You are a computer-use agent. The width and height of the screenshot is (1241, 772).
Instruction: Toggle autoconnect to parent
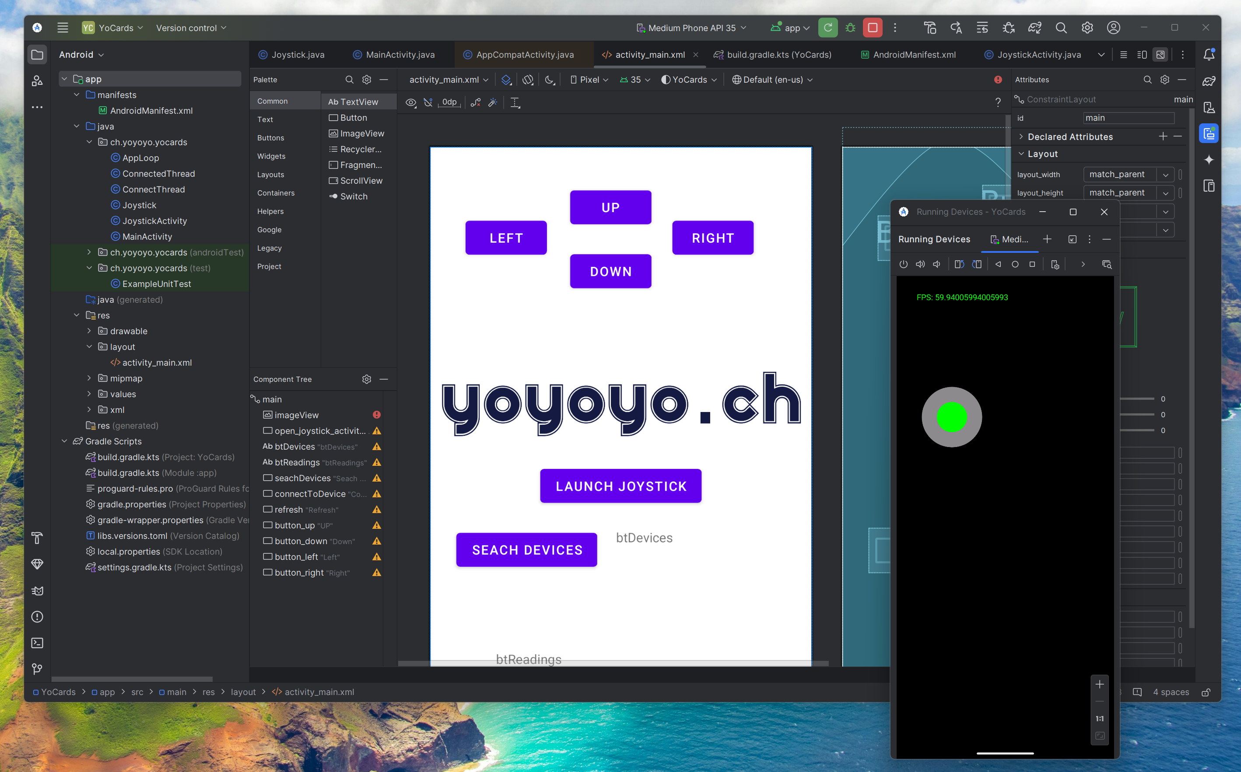[x=428, y=103]
